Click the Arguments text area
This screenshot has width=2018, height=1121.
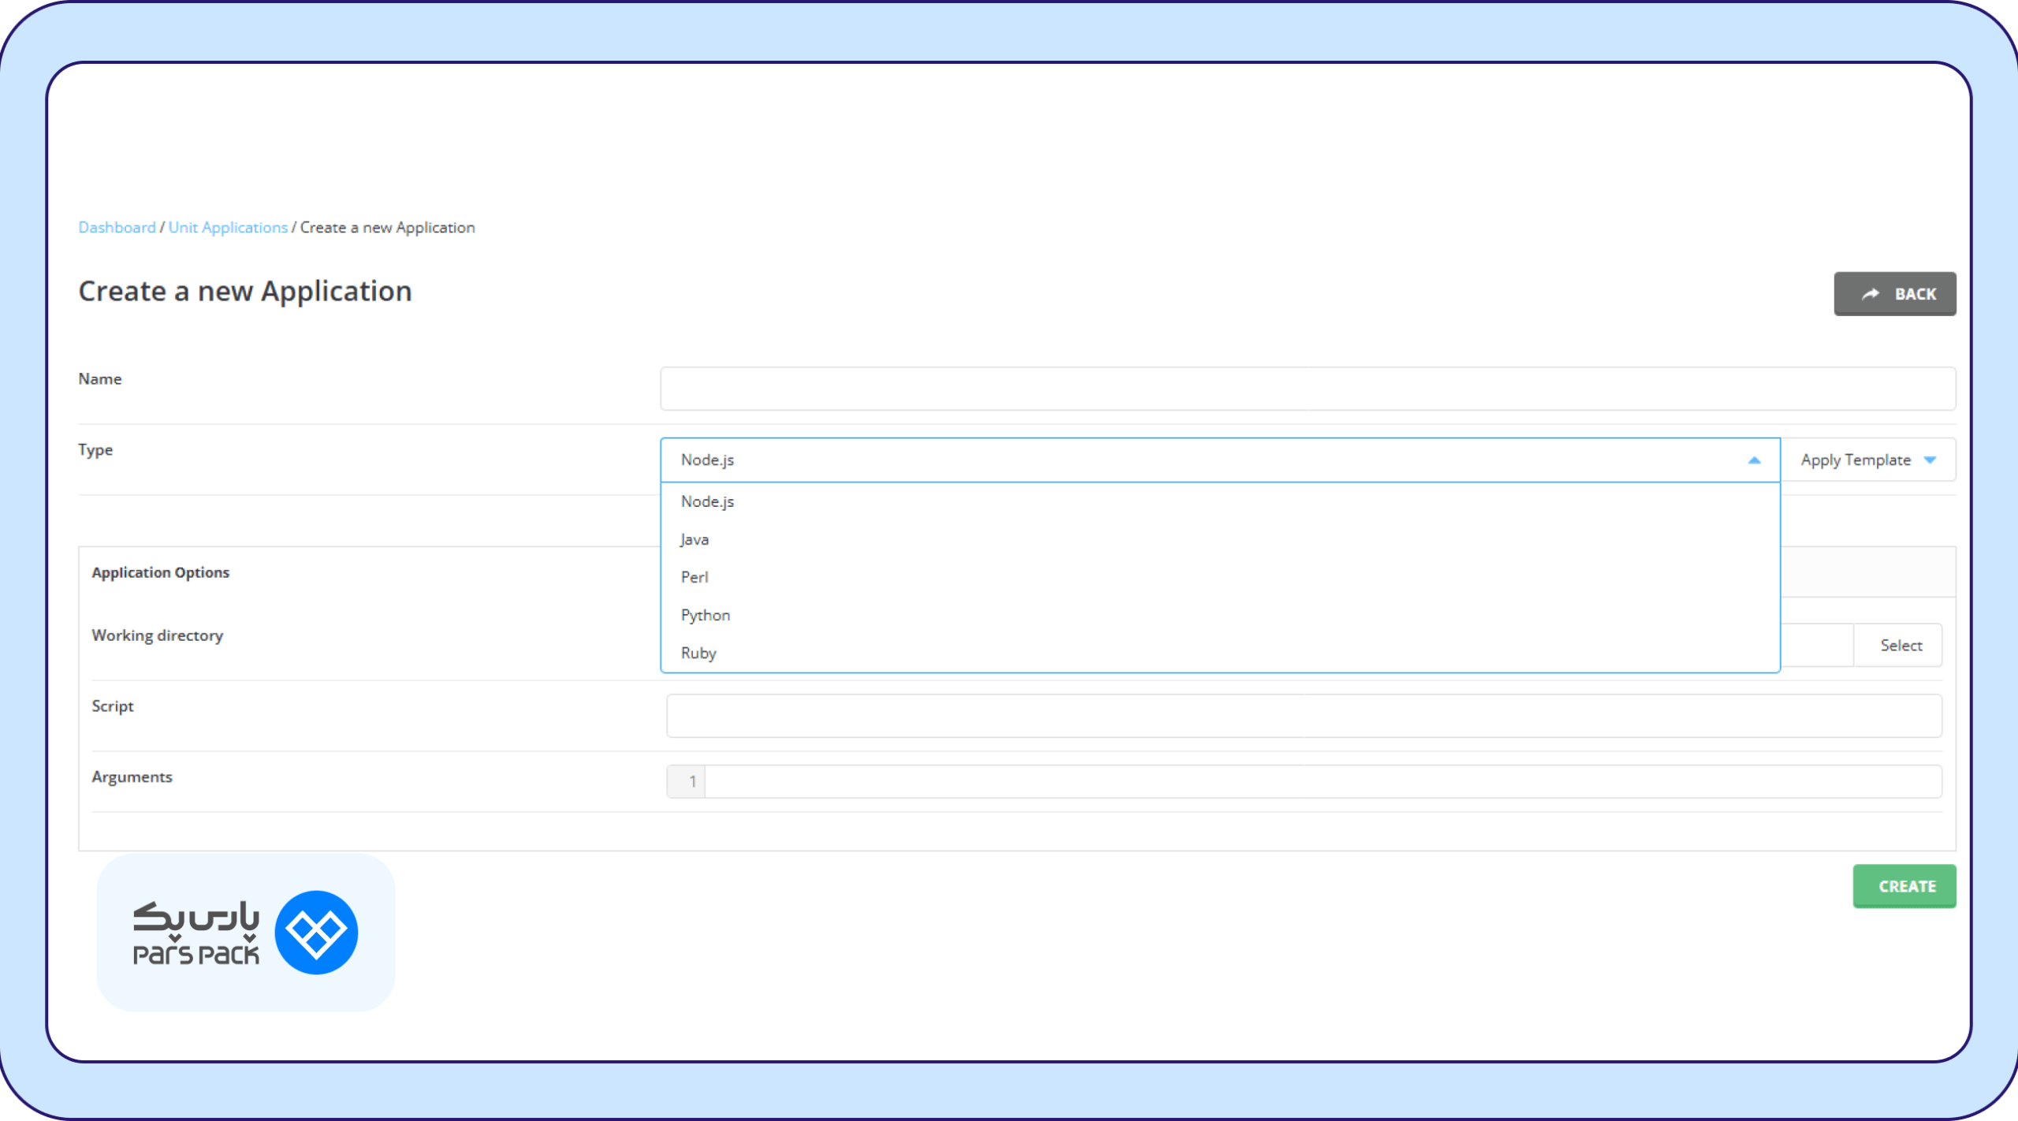(1322, 782)
